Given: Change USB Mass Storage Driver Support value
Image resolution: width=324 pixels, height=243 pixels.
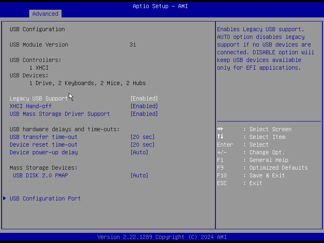Looking at the screenshot, I should [144, 114].
